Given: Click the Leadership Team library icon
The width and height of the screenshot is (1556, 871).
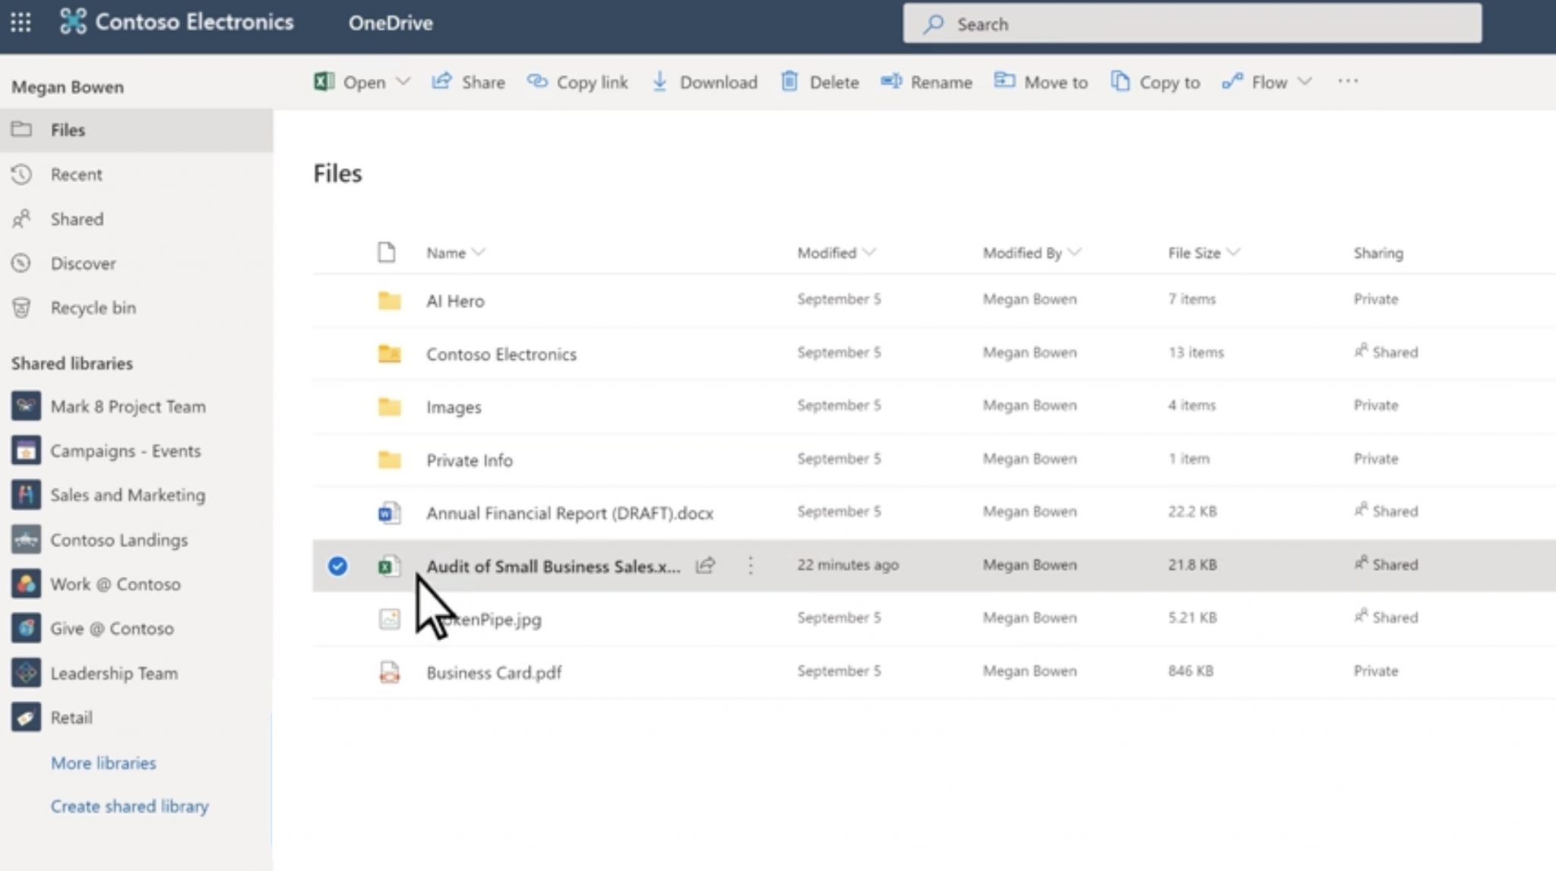Looking at the screenshot, I should point(26,673).
